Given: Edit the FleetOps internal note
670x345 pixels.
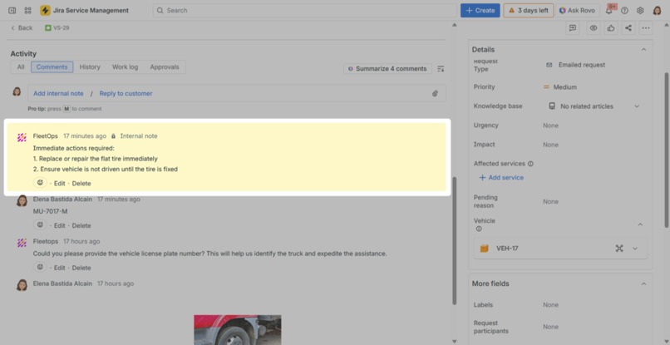Looking at the screenshot, I should click(x=59, y=184).
